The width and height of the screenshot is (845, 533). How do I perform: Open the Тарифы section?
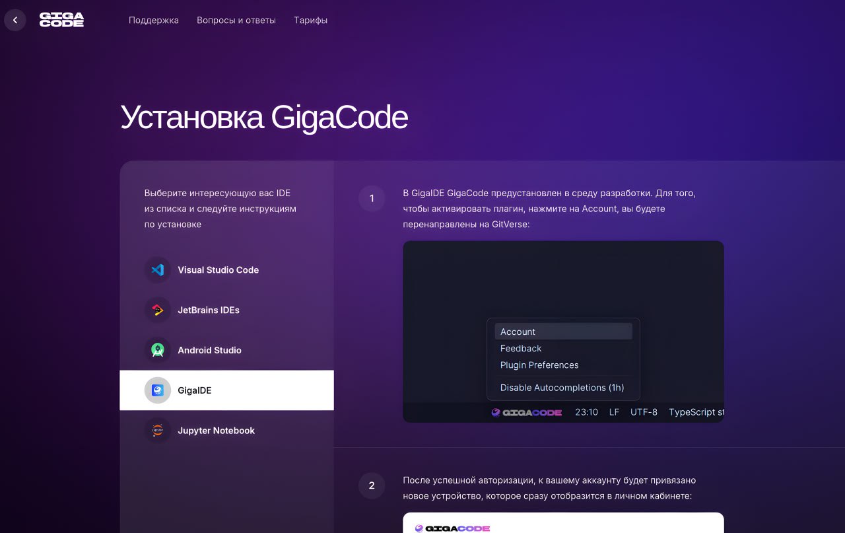point(311,20)
